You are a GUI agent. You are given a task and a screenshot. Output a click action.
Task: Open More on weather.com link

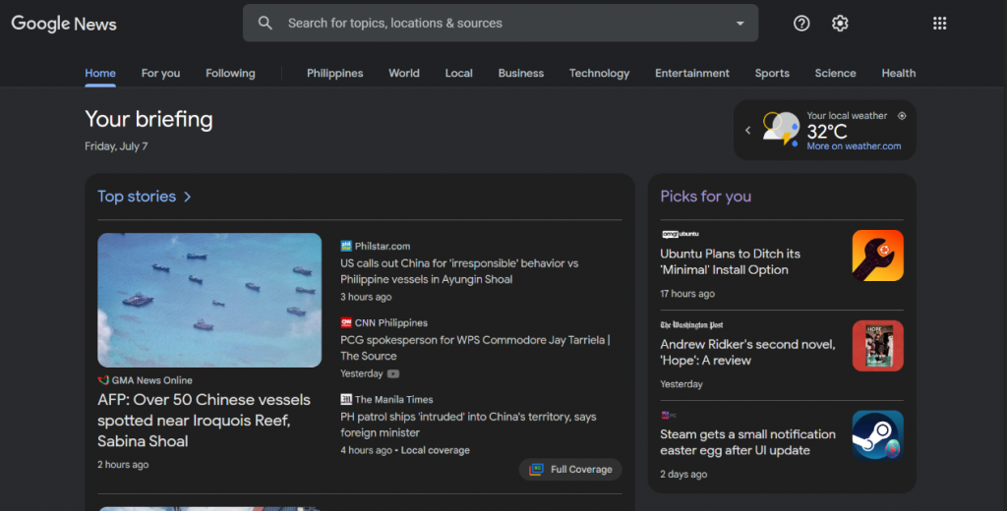854,146
